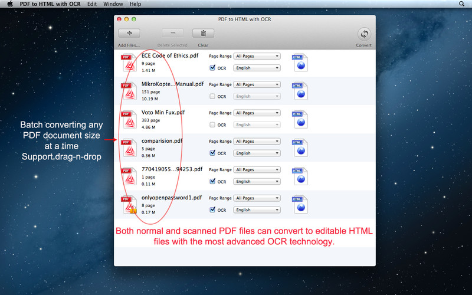Click the HTML output icon for comparision.pdf
Viewport: 472px width, 295px height.
point(300,147)
